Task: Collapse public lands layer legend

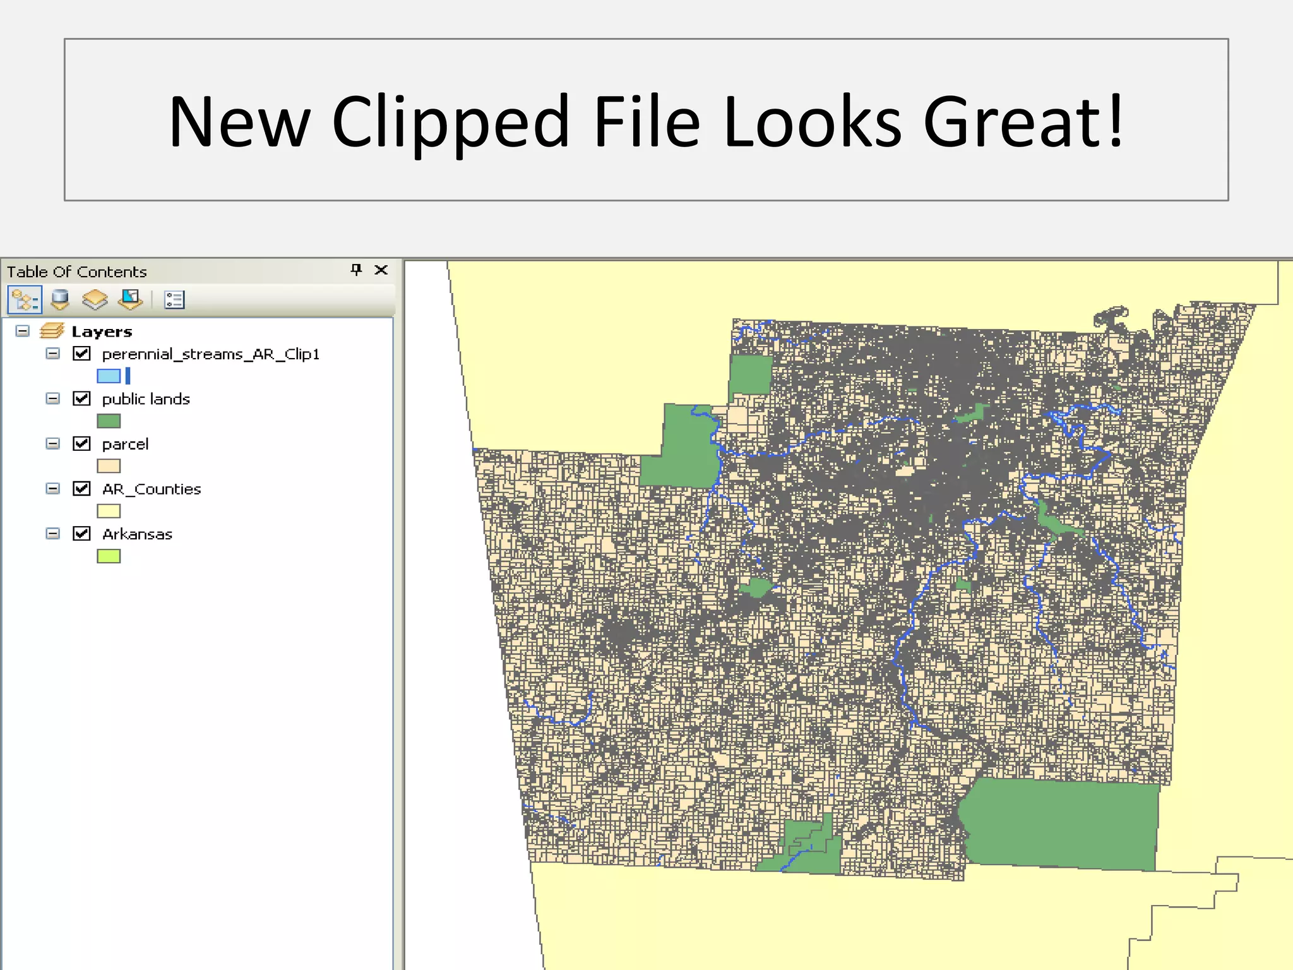Action: coord(53,398)
